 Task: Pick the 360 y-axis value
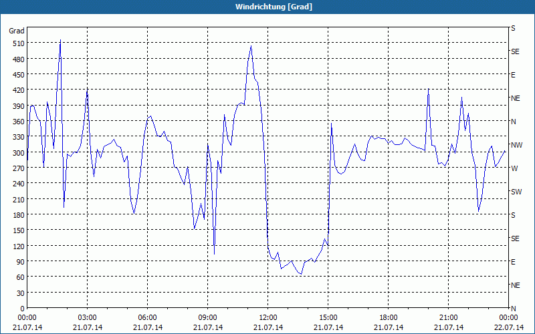point(19,122)
